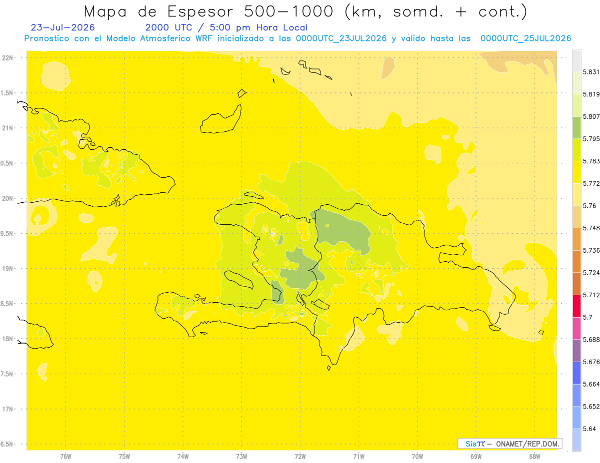This screenshot has width=600, height=463.
Task: Click the 'SisTT - ONAMET/REP.DOM.' credit box
Action: [510, 444]
